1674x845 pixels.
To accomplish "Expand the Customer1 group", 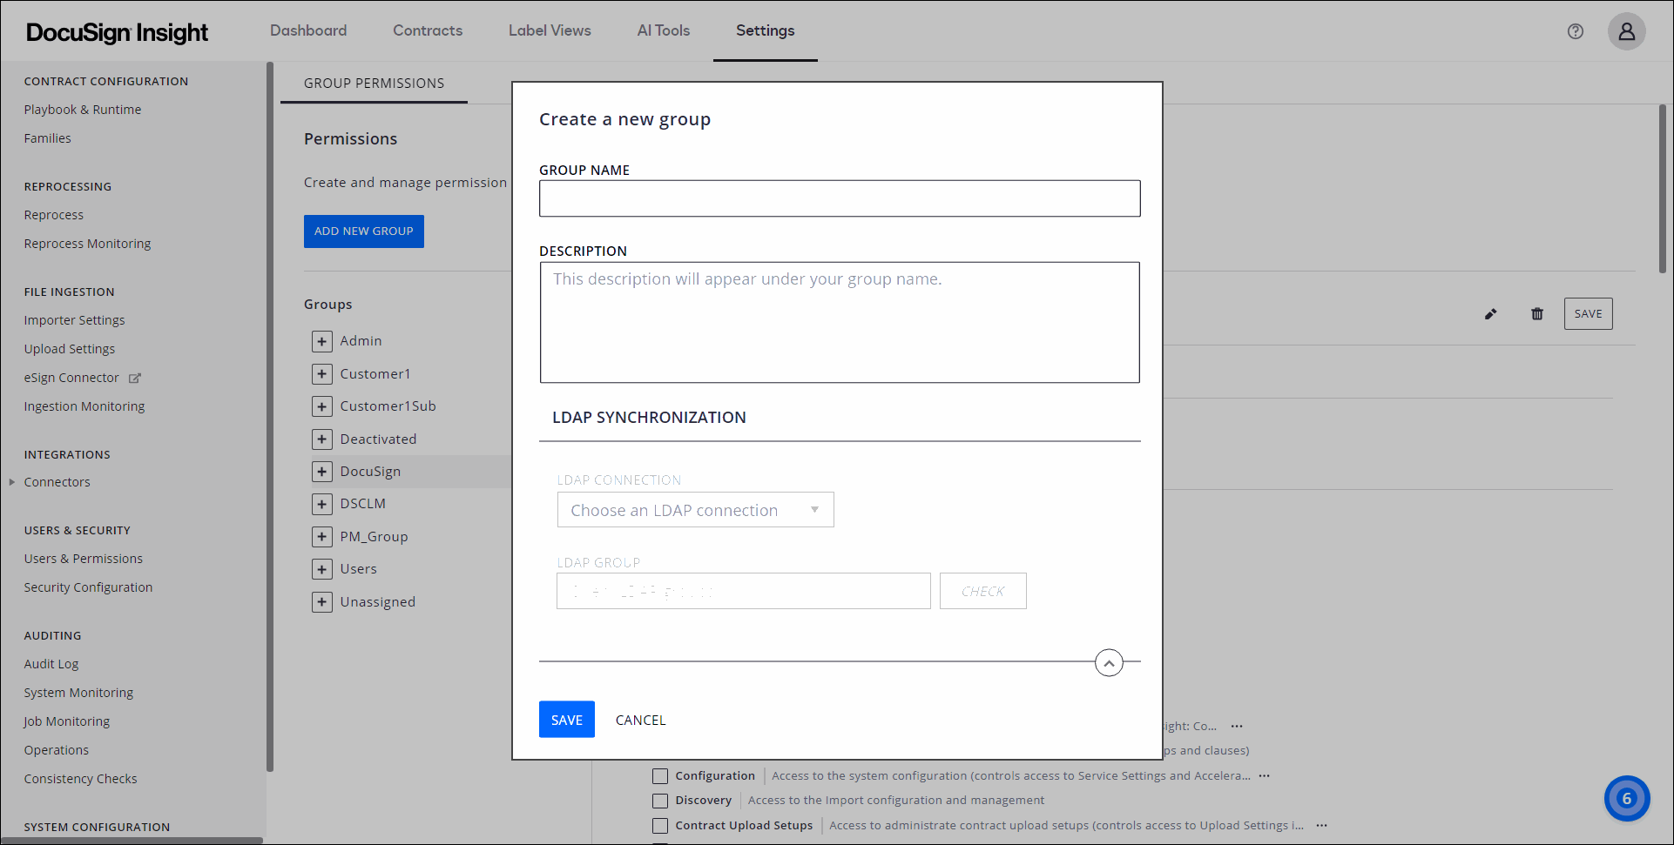I will 322,374.
